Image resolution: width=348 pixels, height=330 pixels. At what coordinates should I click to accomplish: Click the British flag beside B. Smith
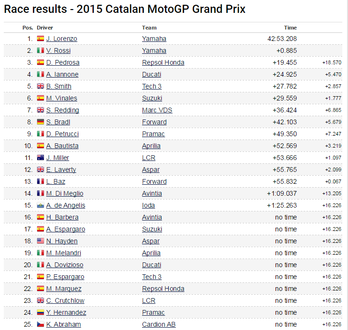(41, 86)
